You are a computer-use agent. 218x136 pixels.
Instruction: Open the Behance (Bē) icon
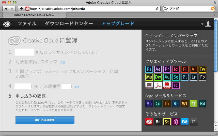coord(185,122)
